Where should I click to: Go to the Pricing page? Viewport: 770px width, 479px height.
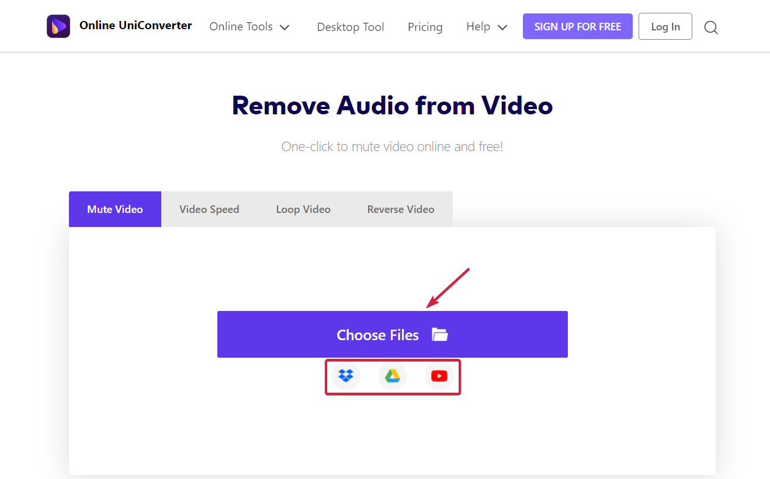tap(425, 27)
